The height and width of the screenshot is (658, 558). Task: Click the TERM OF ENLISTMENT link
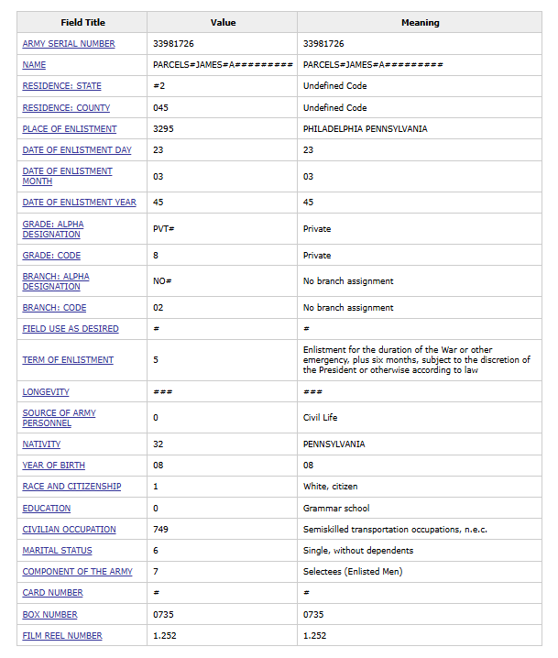pos(68,360)
